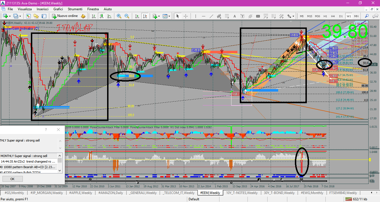The height and width of the screenshot is (202, 380).
Task: Open the indicators list icon
Action: click(x=155, y=16)
